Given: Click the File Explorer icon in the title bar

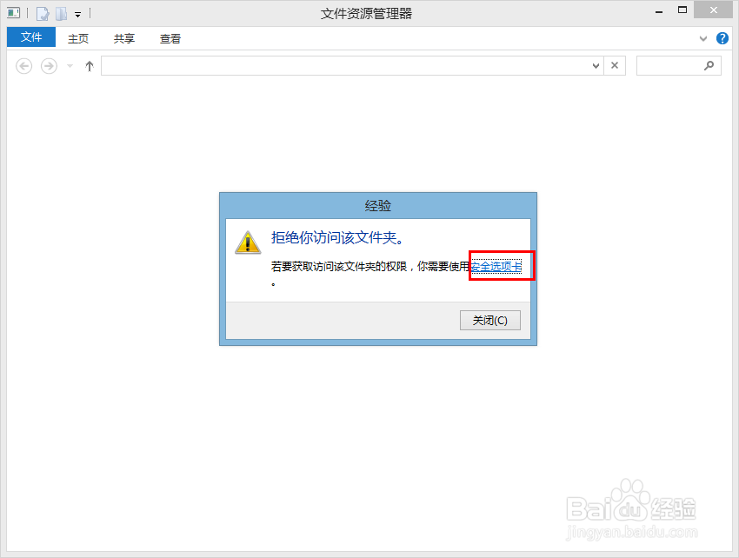Looking at the screenshot, I should tap(13, 12).
